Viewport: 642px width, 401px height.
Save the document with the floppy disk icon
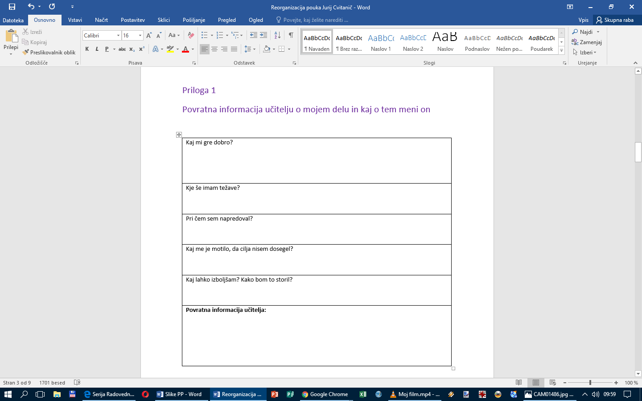pos(12,7)
